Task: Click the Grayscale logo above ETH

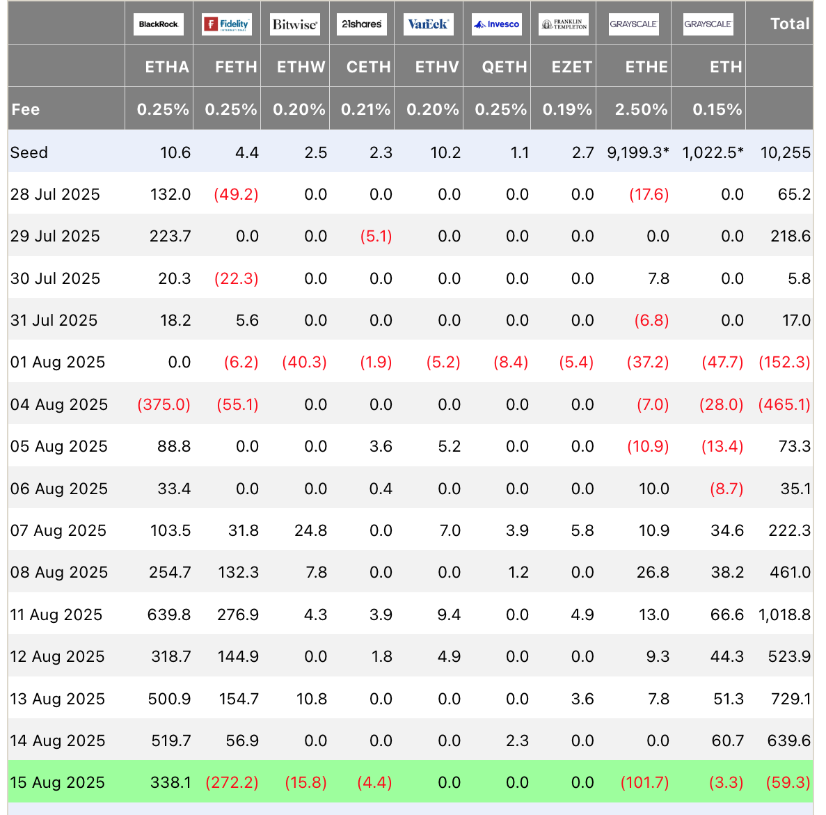Action: 708,24
